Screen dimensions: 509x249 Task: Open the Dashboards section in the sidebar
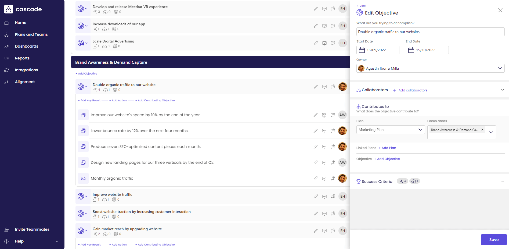click(27, 46)
